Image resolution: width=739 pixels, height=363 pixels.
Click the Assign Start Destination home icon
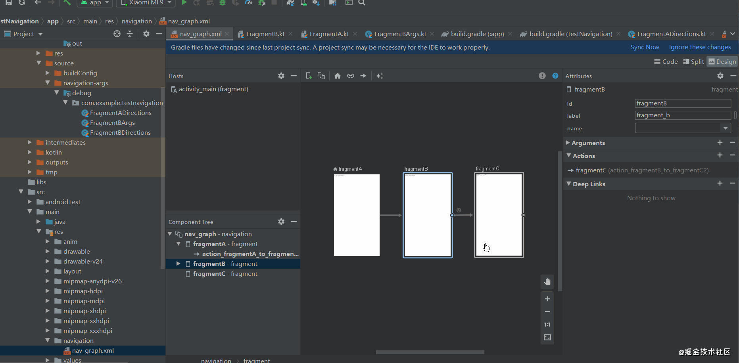(338, 76)
